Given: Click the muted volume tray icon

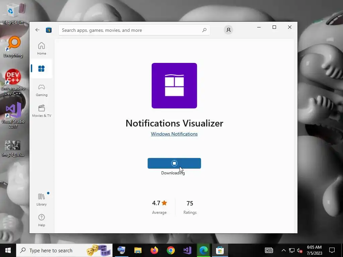Looking at the screenshot, I should coord(299,250).
